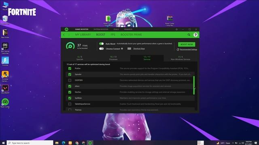Switch to Non-Windows Services tab
The image size is (259, 145).
(x=180, y=58)
